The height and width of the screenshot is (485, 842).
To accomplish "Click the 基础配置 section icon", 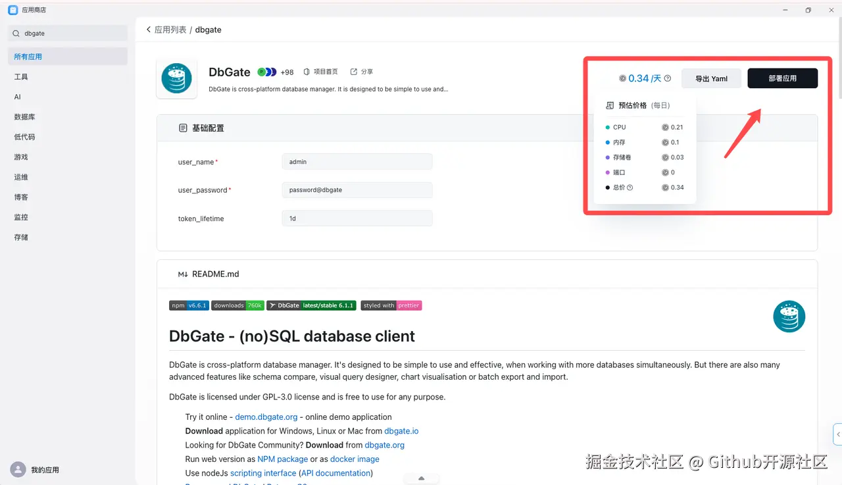I will 183,128.
